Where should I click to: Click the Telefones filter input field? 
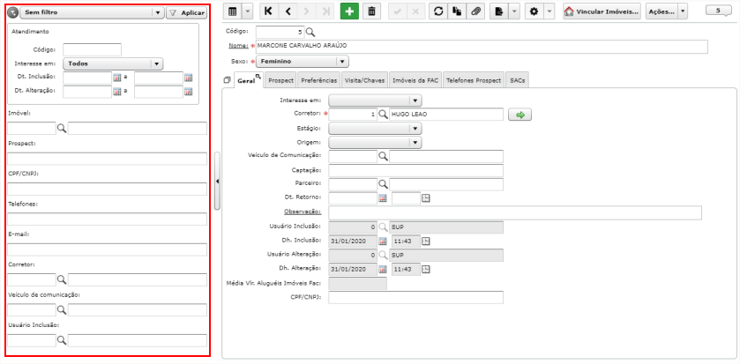(107, 219)
